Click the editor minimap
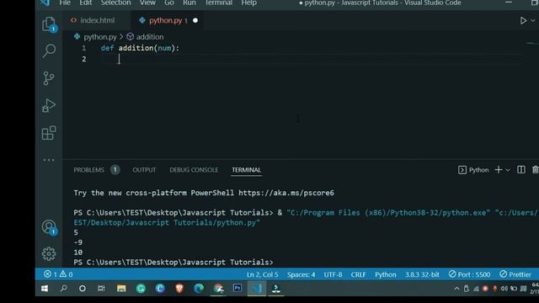The height and width of the screenshot is (303, 539). point(531,43)
